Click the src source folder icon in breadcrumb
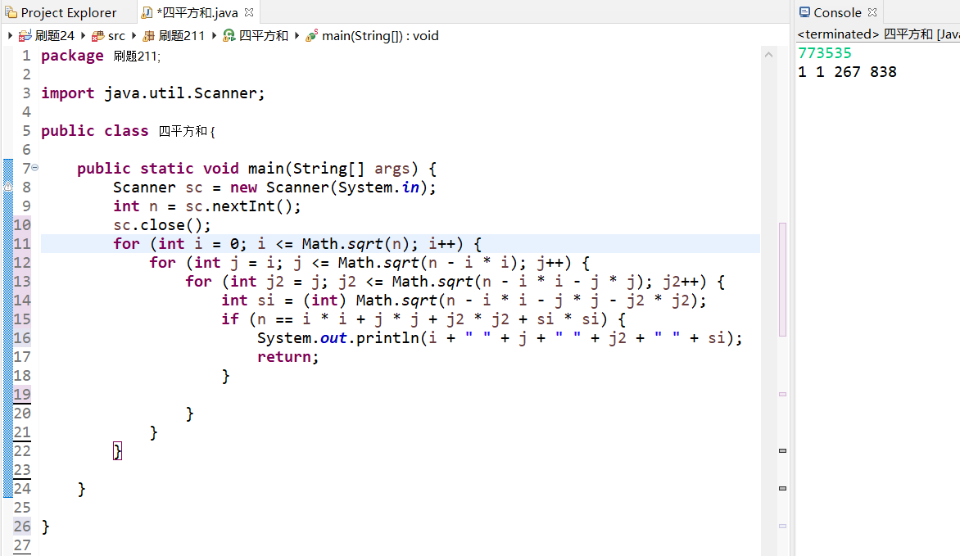Screen dimensions: 960x556 [98, 36]
